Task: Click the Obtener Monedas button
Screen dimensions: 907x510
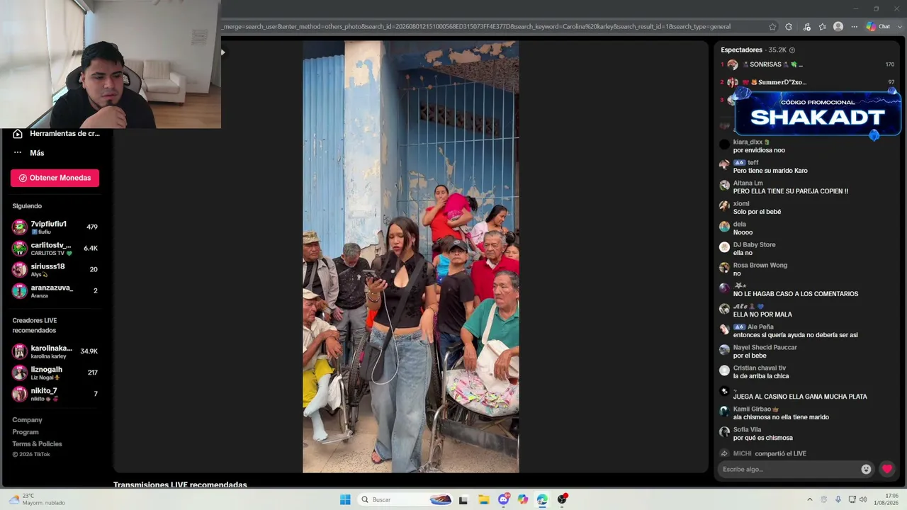Action: (x=55, y=178)
